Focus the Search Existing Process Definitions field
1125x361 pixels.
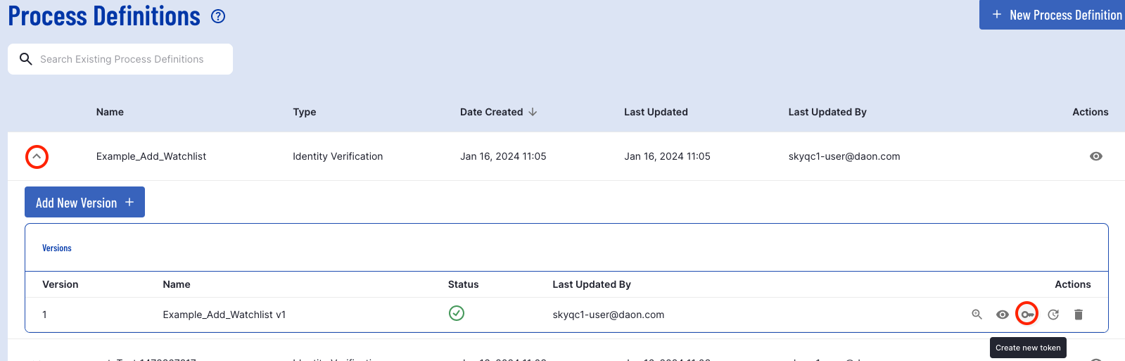tap(120, 59)
